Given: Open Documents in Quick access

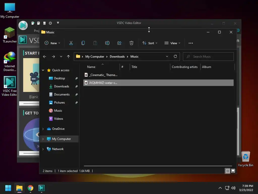Looking at the screenshot, I should coord(62,94).
